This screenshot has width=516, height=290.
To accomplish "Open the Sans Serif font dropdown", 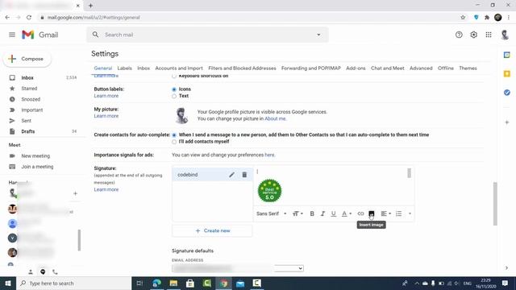I will pos(271,213).
